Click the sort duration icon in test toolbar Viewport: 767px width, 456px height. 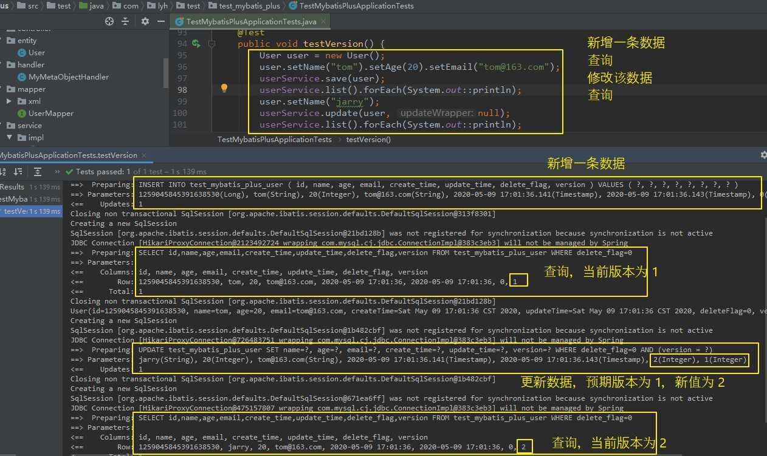tap(18, 172)
